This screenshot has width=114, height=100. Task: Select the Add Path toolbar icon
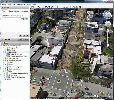49,7
